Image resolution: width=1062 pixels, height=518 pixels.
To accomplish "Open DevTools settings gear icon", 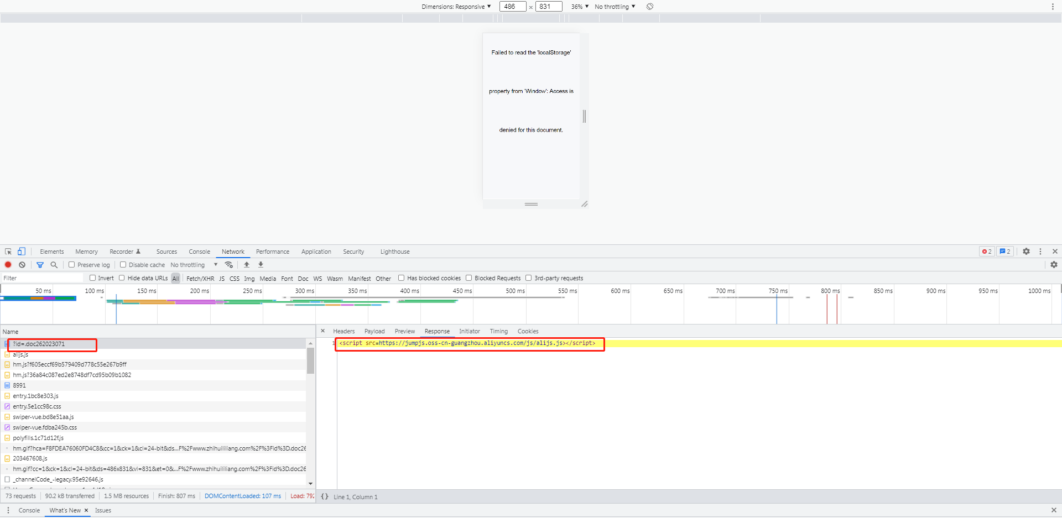I will [1027, 252].
